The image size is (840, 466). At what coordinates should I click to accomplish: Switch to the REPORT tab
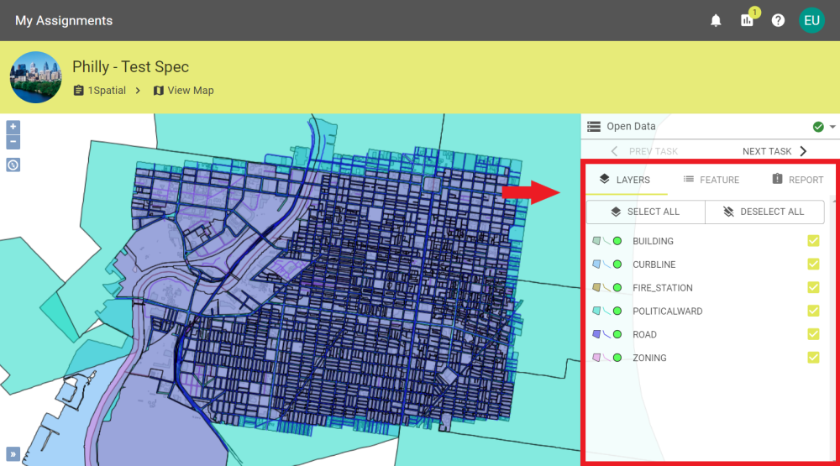797,180
